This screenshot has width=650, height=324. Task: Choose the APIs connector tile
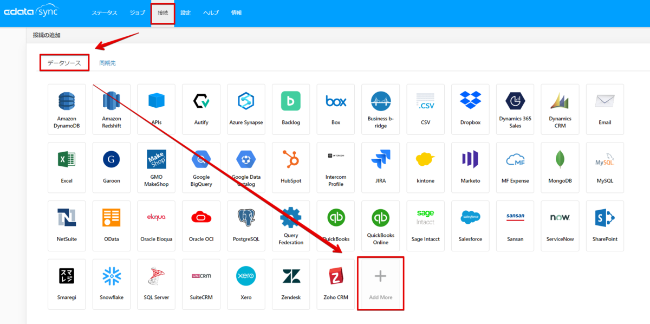(157, 109)
